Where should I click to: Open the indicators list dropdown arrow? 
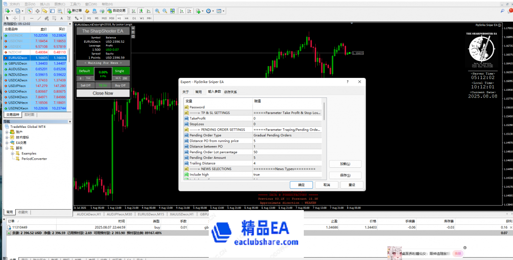click(202, 11)
